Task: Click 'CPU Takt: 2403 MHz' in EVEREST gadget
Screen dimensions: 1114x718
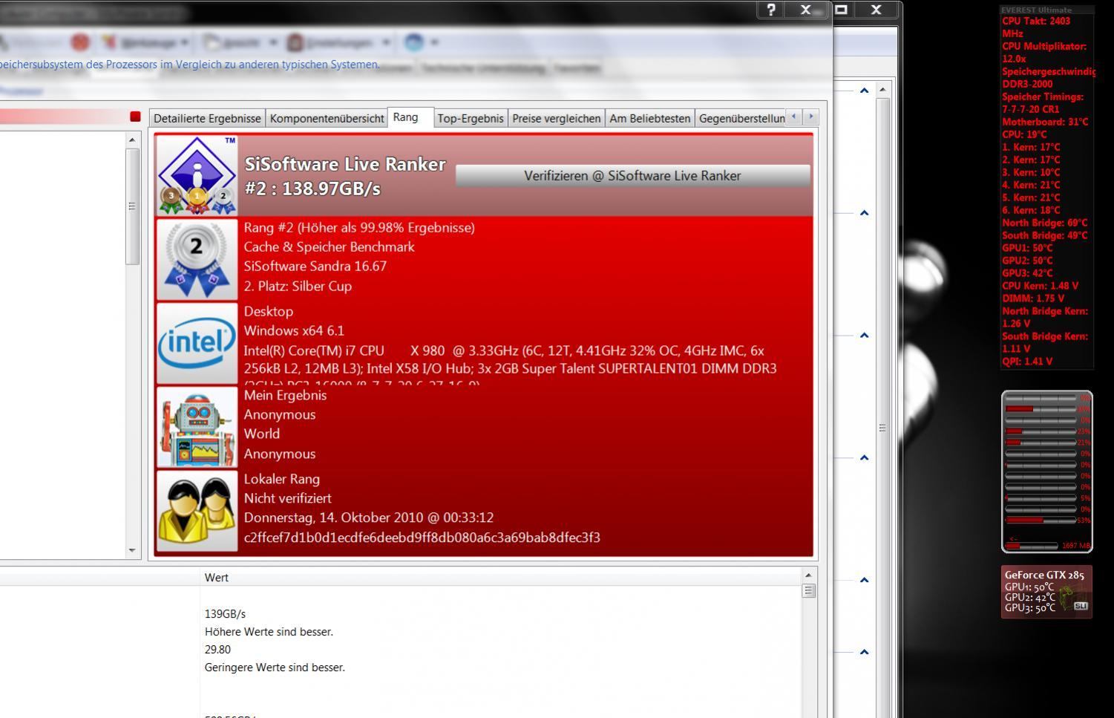Action: 1036,27
